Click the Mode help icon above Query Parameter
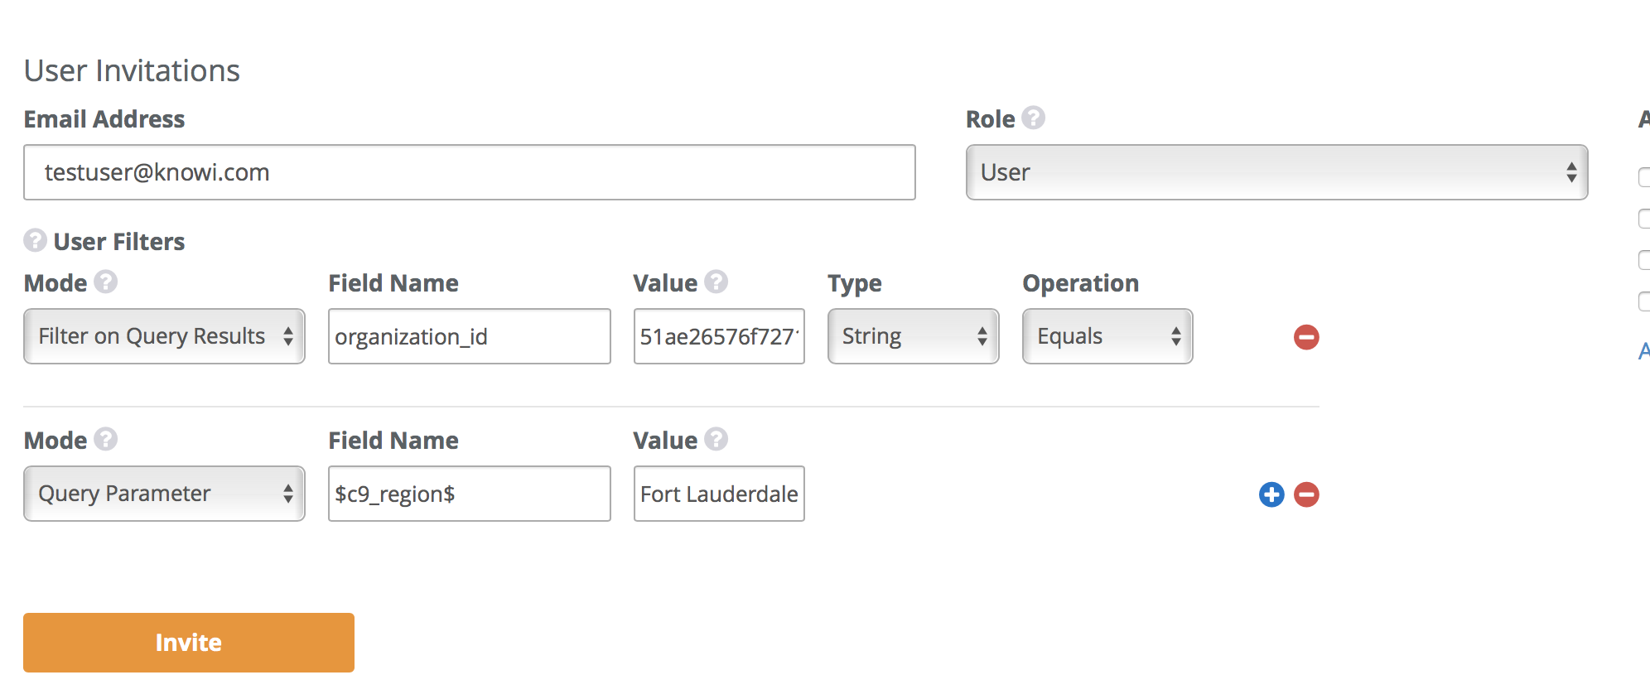Viewport: 1650px width, 699px height. (105, 439)
